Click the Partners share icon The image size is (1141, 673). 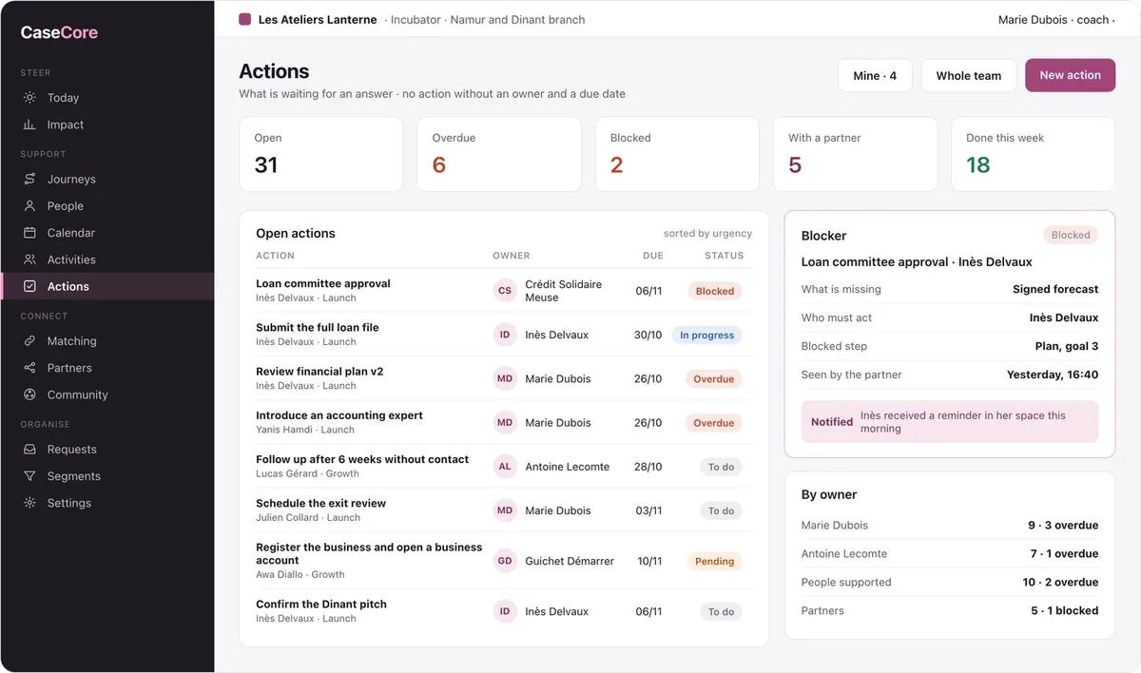(29, 368)
